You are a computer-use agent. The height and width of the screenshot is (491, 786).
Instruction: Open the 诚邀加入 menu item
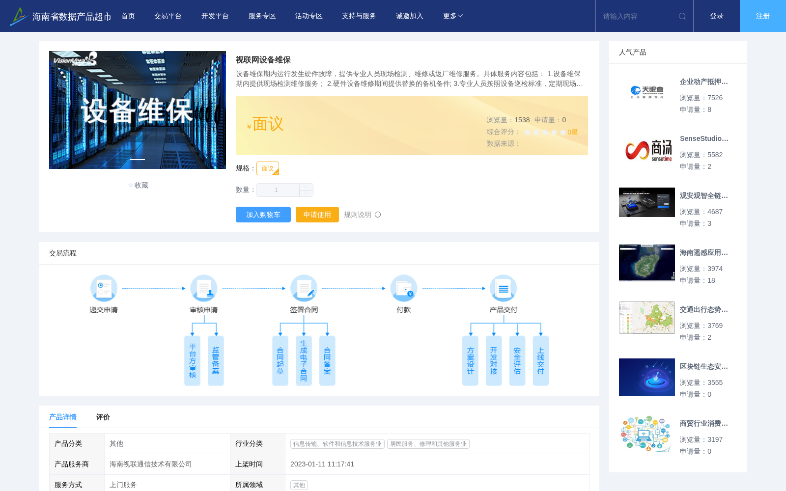(410, 16)
